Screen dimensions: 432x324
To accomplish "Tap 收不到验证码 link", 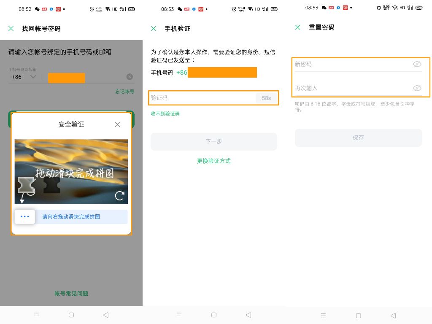I will click(165, 113).
